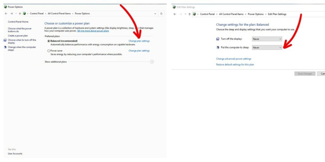Click monitor icon beside turn off display link
325x162 pixels.
tap(5, 40)
